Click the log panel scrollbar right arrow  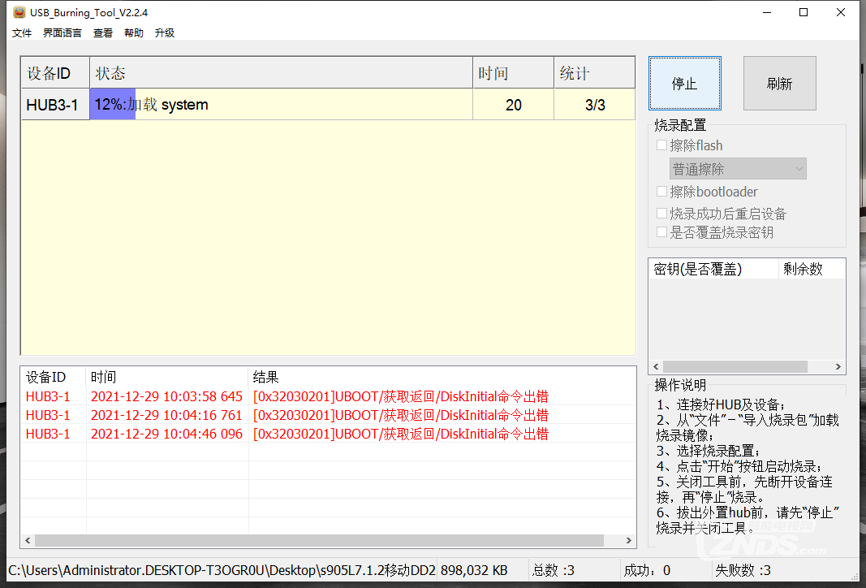point(629,539)
